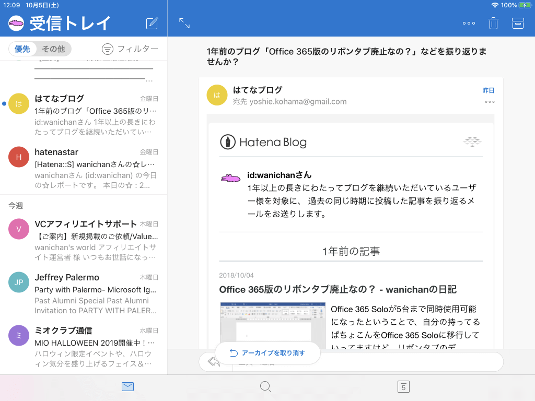Tap the 1年前の記事 heading
The height and width of the screenshot is (401, 535).
click(x=351, y=251)
